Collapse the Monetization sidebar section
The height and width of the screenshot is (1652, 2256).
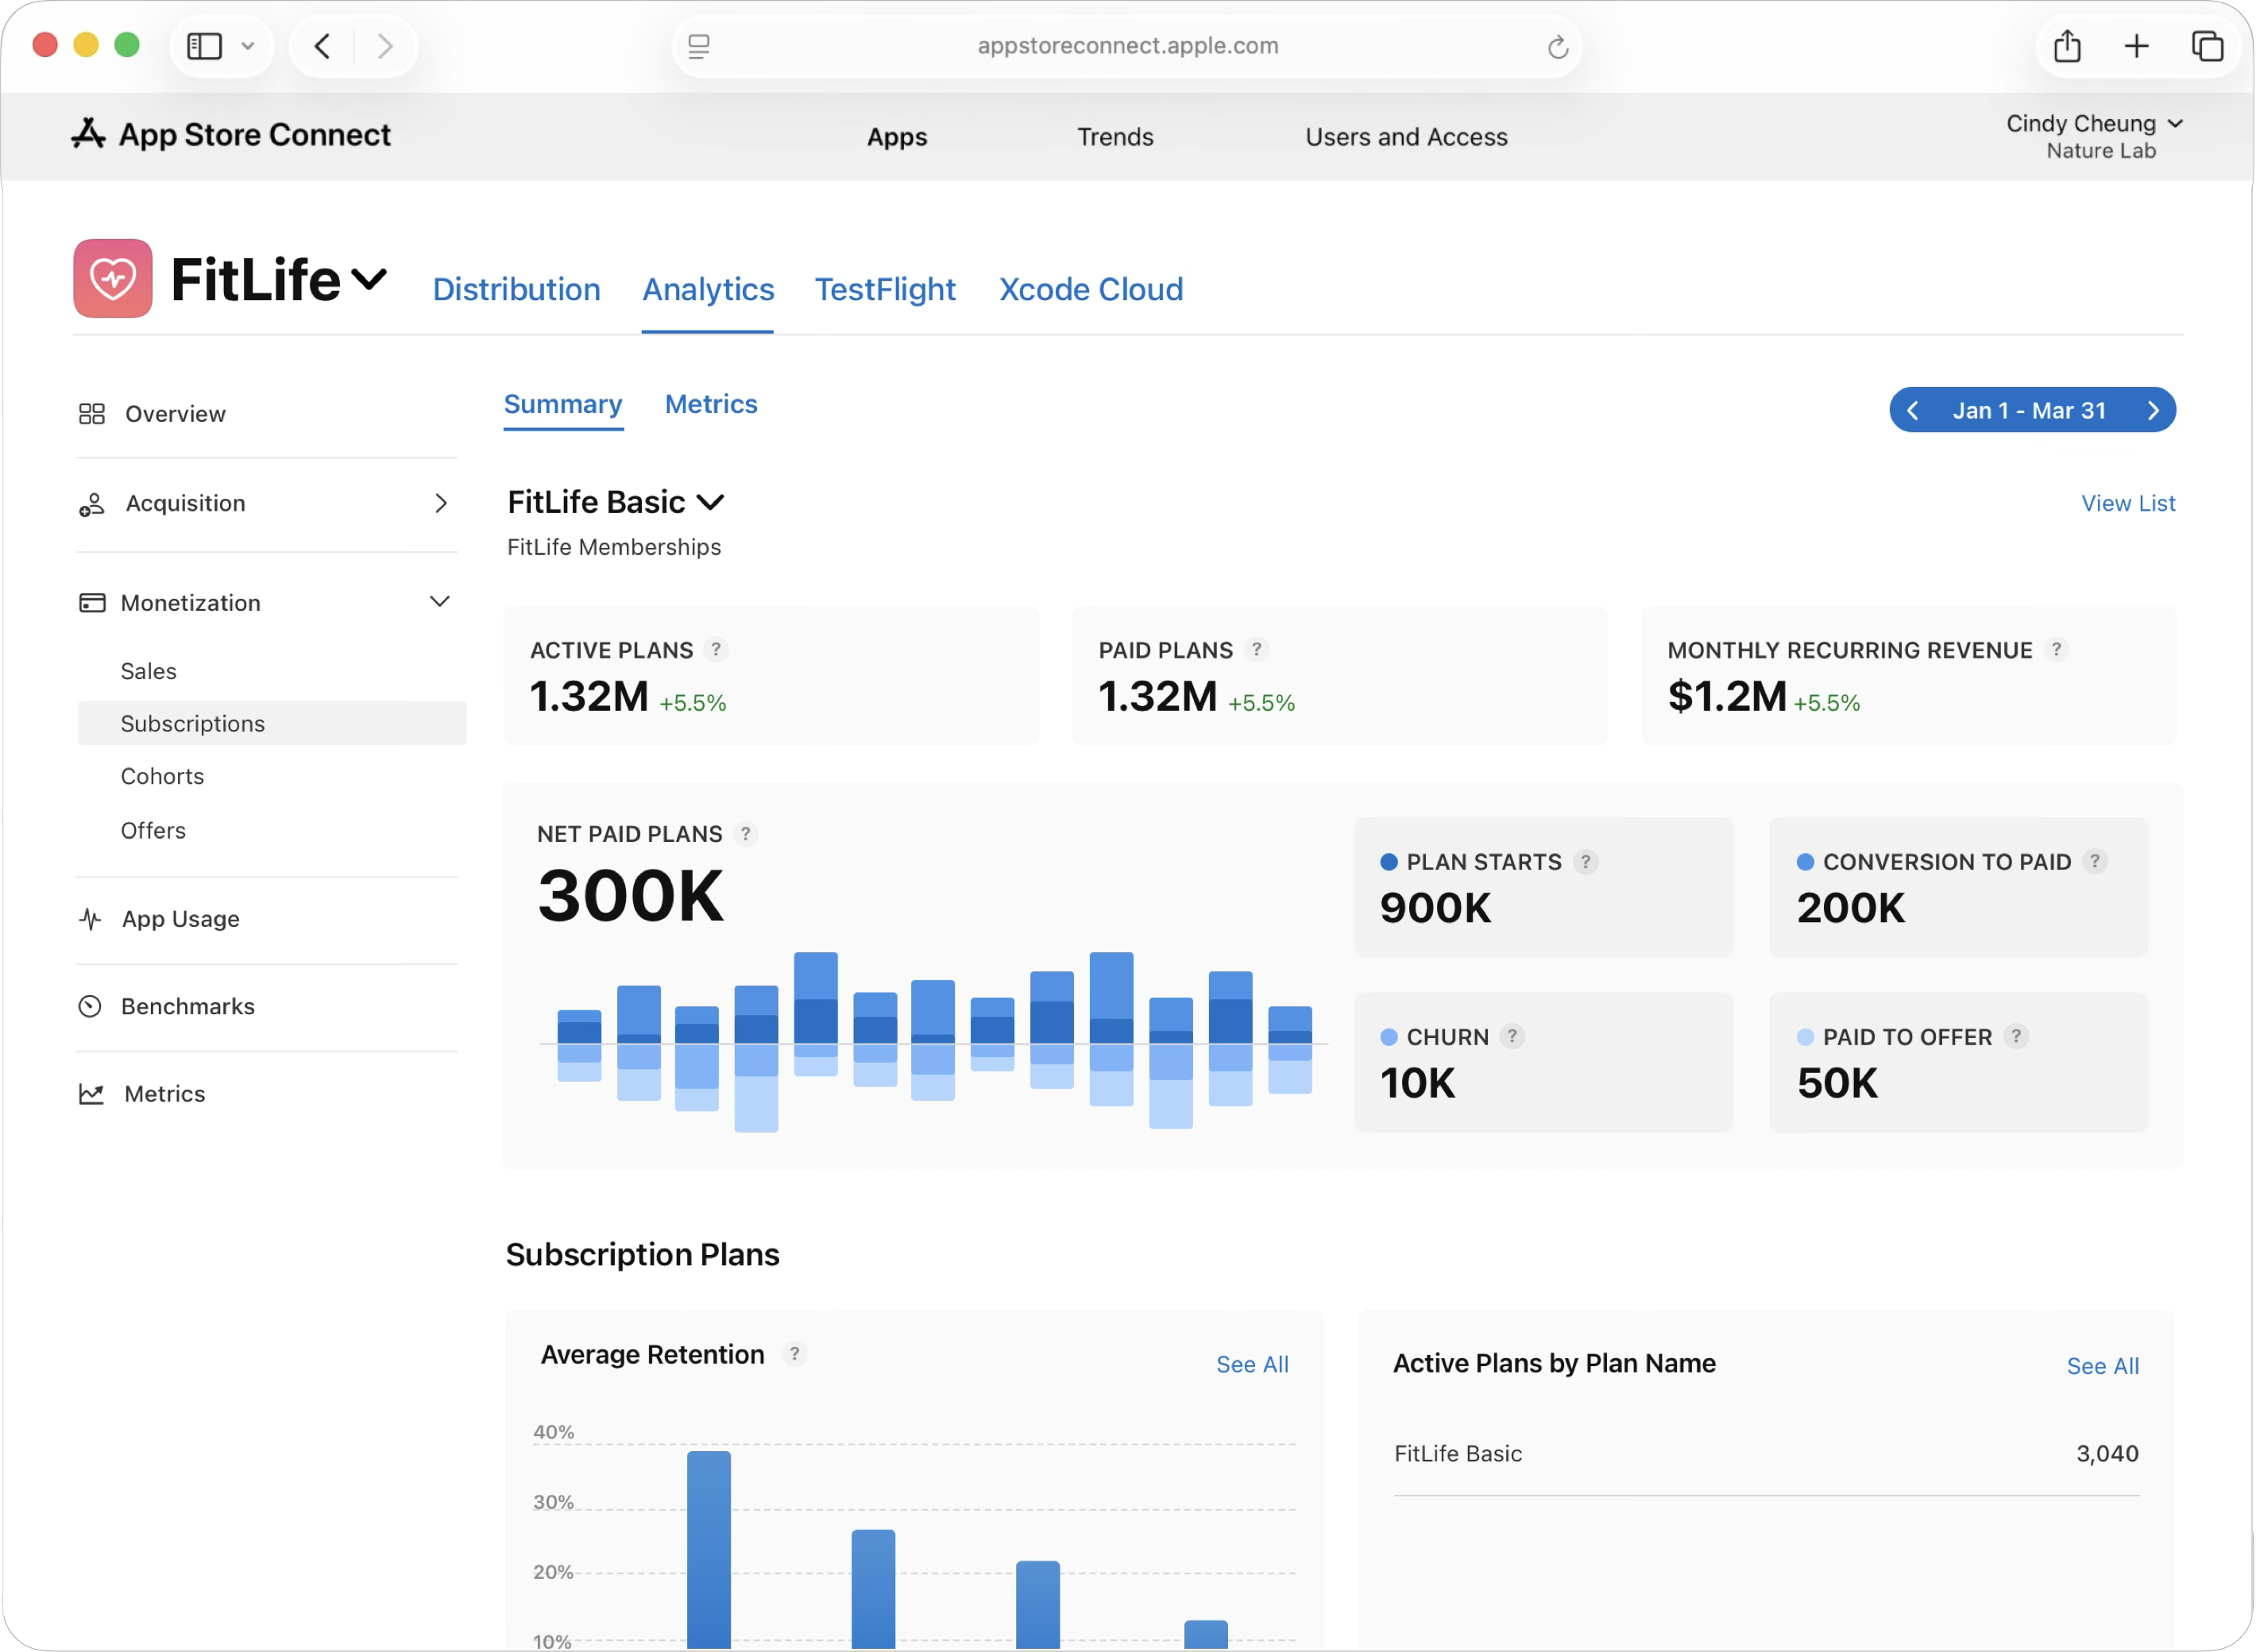click(x=439, y=602)
